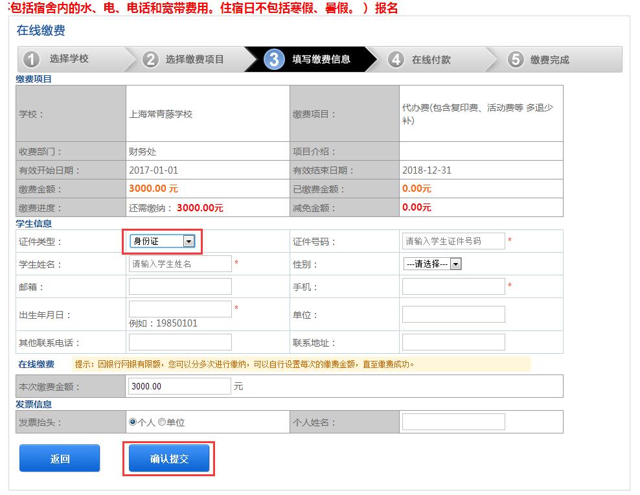Open the 证件类型 dropdown showing 身份证
This screenshot has height=495, width=640.
pos(162,241)
